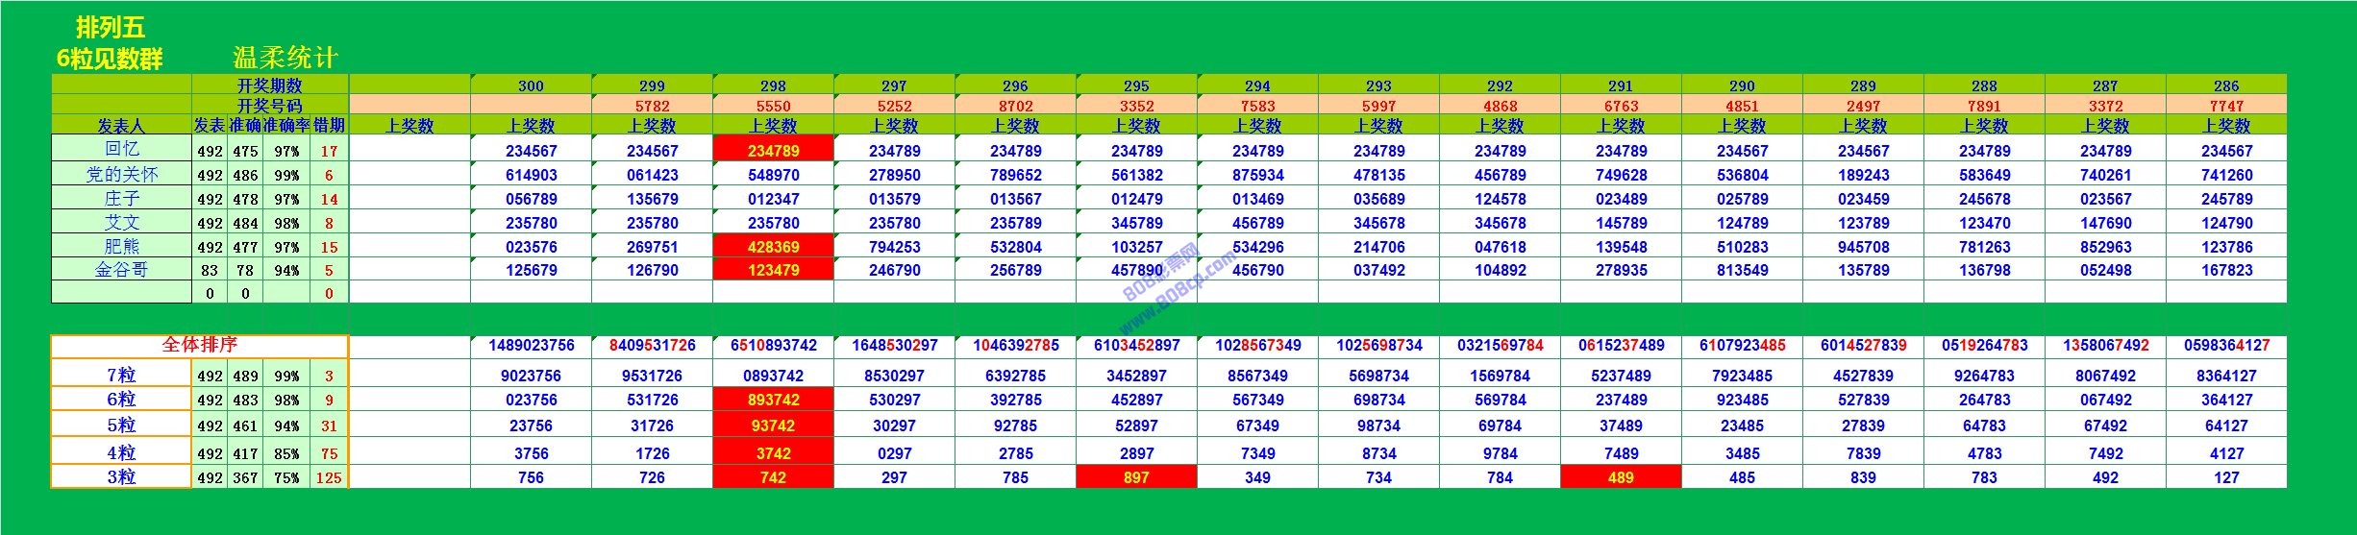Viewport: 2357px width, 535px height.
Task: Select the red highlighted 428369 cell
Action: click(x=773, y=247)
